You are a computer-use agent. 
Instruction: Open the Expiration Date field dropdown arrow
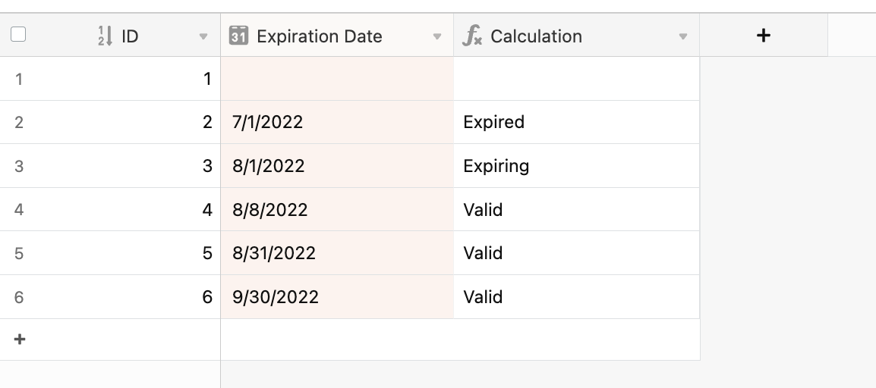(437, 37)
